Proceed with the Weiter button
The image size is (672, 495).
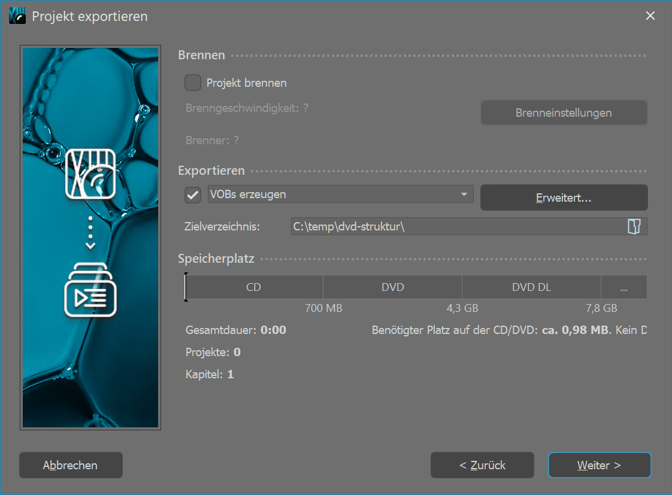pyautogui.click(x=599, y=465)
